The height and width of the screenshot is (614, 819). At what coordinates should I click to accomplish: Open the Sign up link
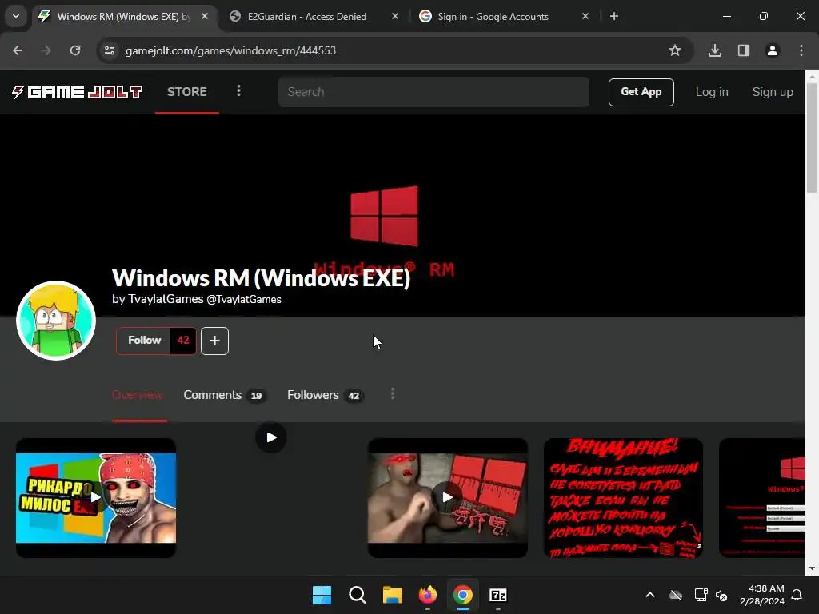coord(773,92)
